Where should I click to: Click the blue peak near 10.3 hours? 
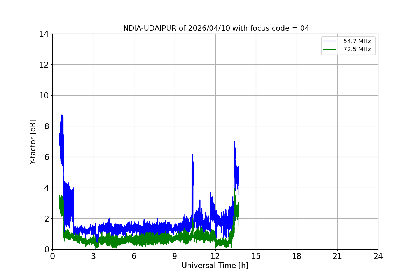(192, 154)
